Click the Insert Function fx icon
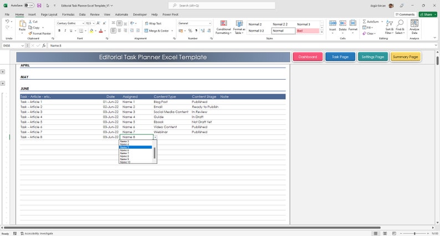Screen dimensions: 440x236 [44, 45]
